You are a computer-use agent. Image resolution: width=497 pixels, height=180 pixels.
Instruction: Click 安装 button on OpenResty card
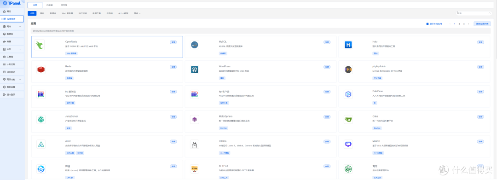click(173, 42)
